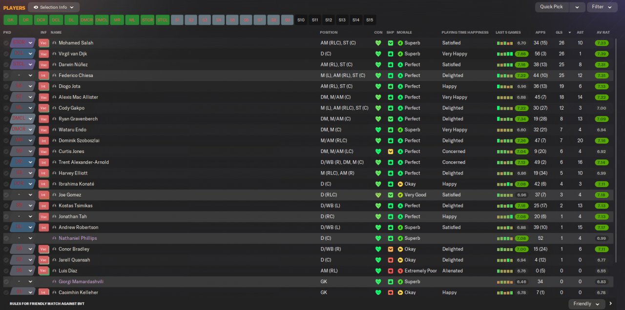The width and height of the screenshot is (625, 310).
Task: Click the morale icon for Andrew Robertson
Action: coord(400,227)
